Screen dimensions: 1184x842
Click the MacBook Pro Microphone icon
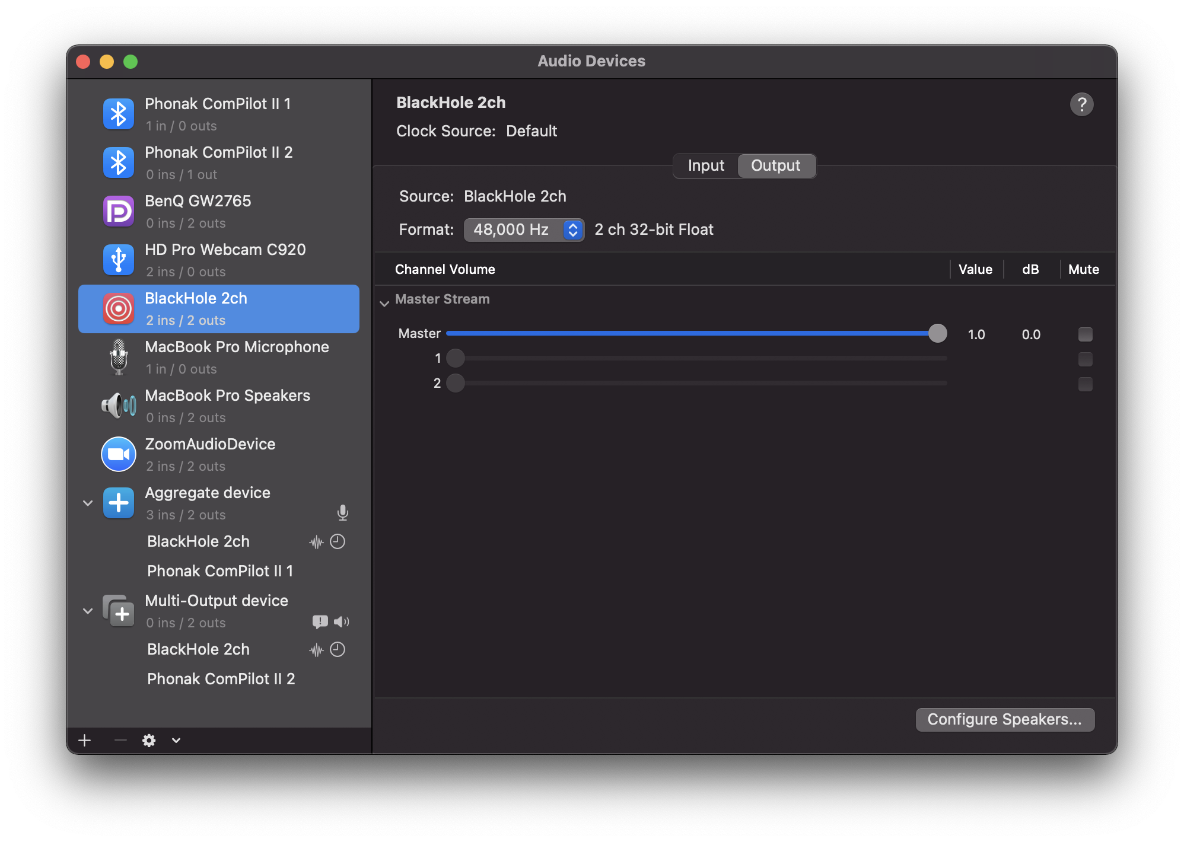tap(119, 358)
